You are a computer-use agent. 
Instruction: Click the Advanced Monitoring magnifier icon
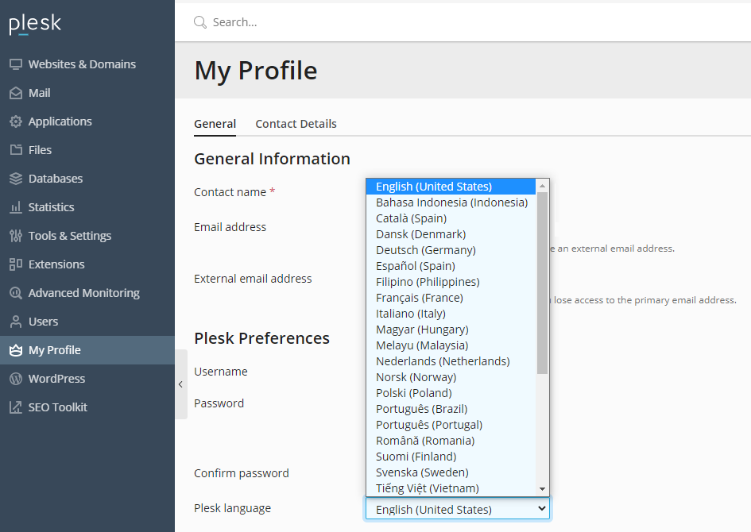tap(16, 293)
